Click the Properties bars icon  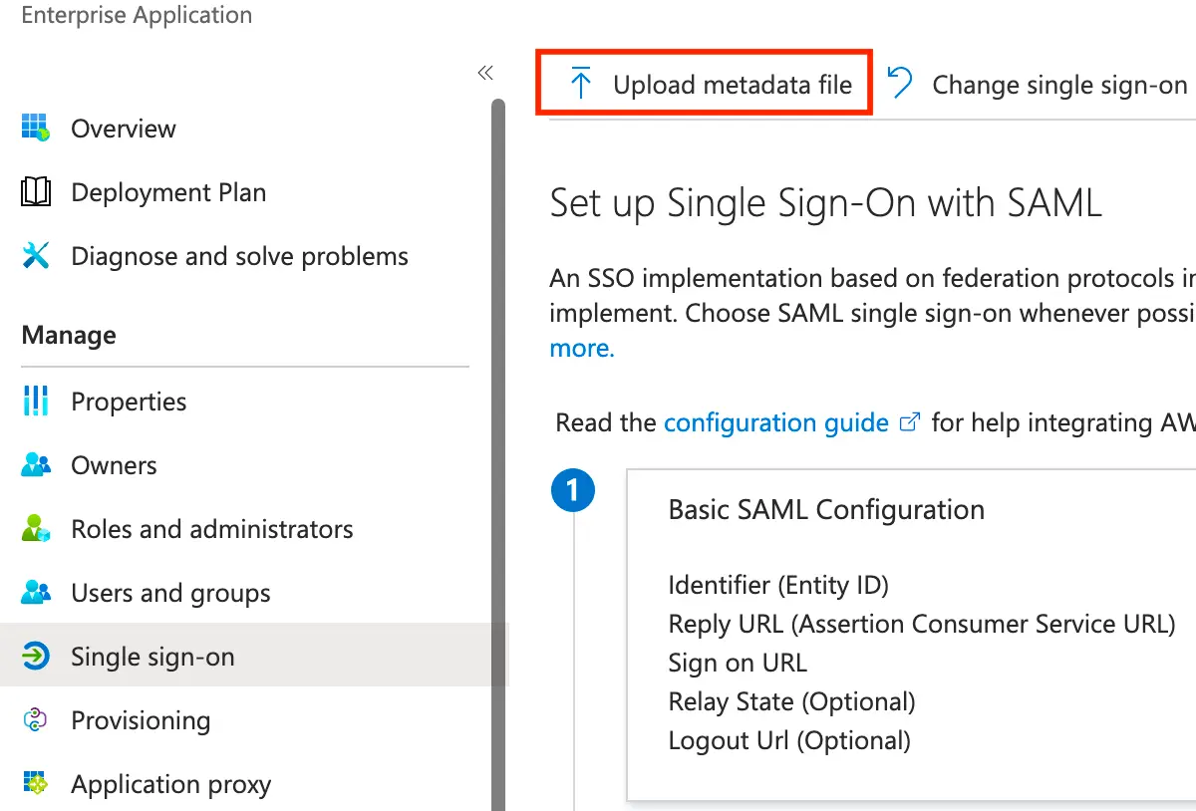36,402
